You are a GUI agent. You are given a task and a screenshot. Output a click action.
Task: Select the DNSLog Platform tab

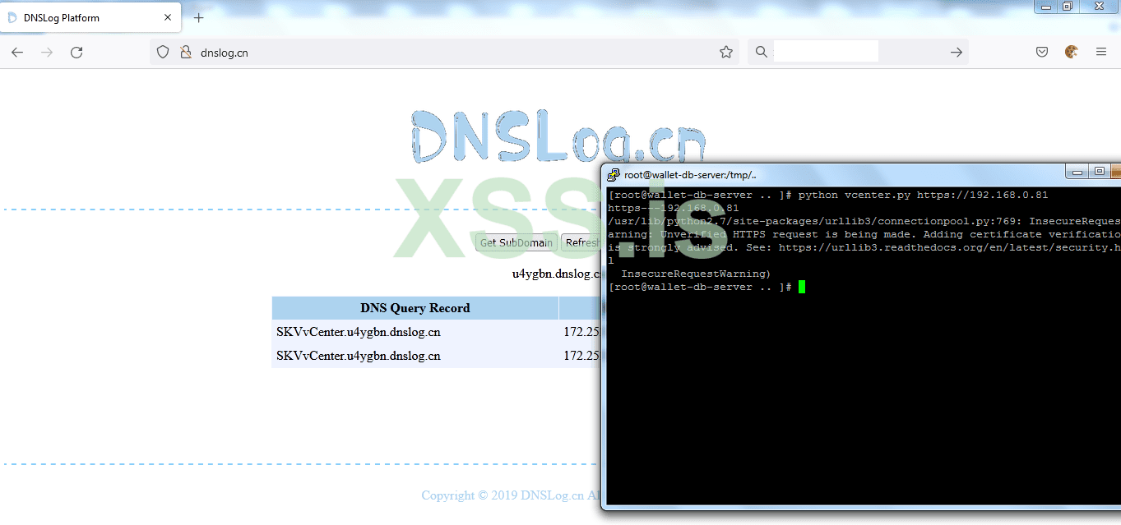pyautogui.click(x=90, y=17)
